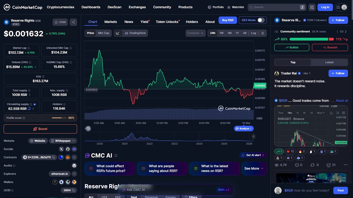Open the Compare dropdown
Image resolution: width=353 pixels, height=198 pixels.
tap(195, 33)
